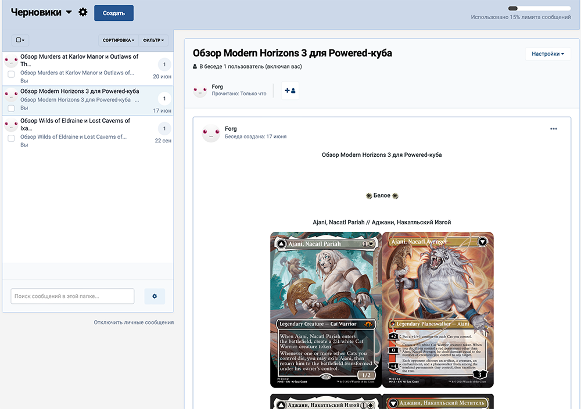The height and width of the screenshot is (409, 581).
Task: Tick checkbox for Murders at Karlov Manor draft
Action: pyautogui.click(x=11, y=75)
